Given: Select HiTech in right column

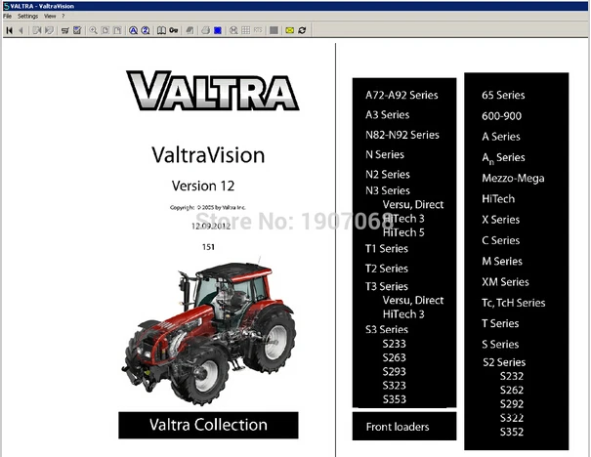Looking at the screenshot, I should (498, 199).
